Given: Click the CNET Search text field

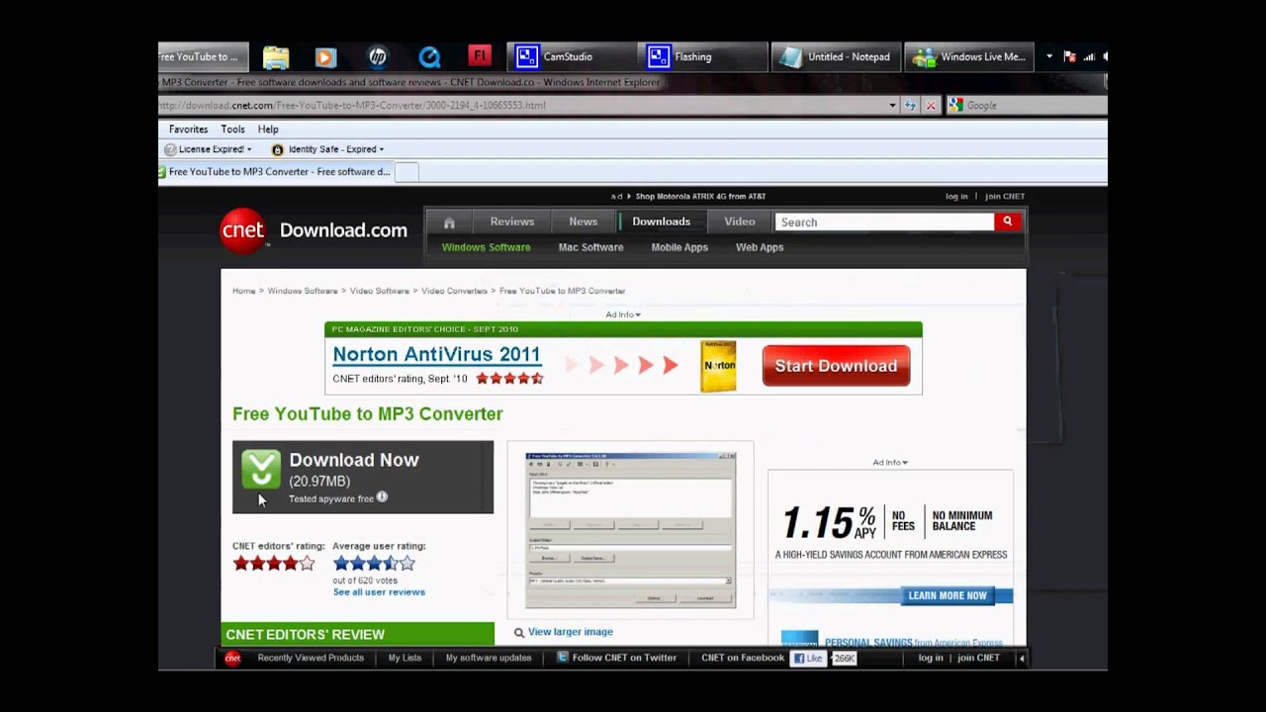Looking at the screenshot, I should 884,222.
